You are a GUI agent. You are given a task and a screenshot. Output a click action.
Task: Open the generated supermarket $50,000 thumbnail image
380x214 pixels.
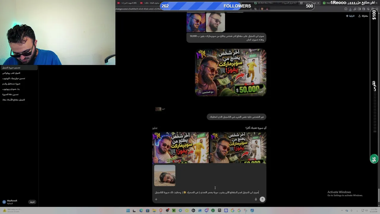231,73
